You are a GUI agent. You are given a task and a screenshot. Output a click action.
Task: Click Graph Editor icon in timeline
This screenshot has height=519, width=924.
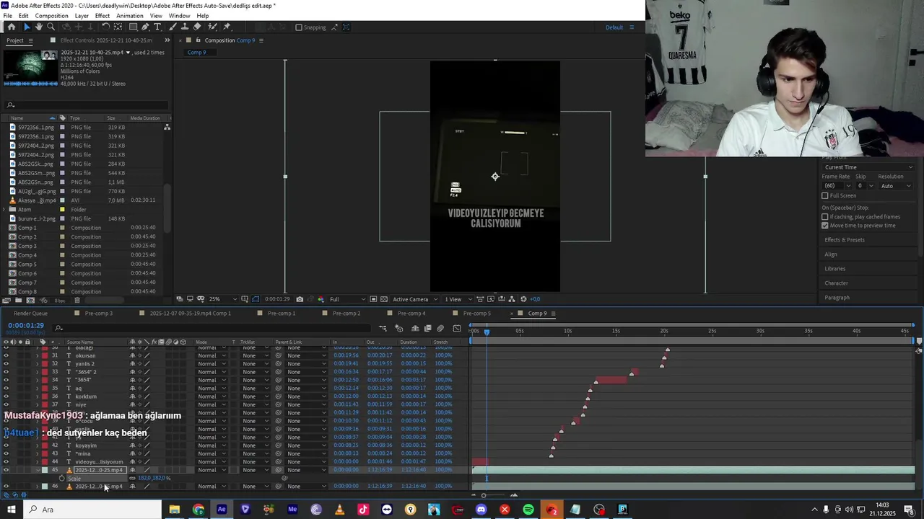[456, 329]
